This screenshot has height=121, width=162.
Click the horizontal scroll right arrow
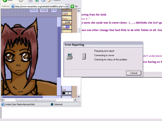pyautogui.click(x=75, y=100)
